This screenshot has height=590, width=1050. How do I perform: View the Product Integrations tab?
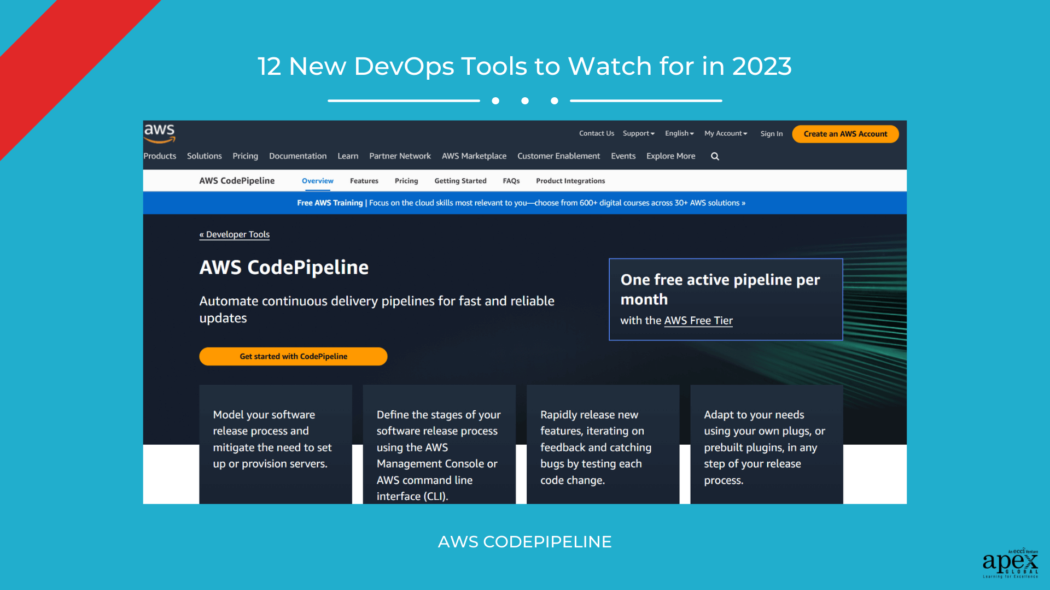pyautogui.click(x=570, y=180)
